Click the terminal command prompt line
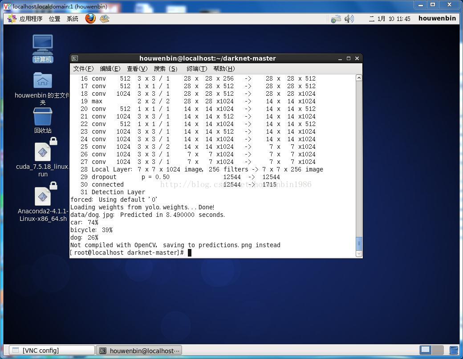The width and height of the screenshot is (463, 359). click(x=130, y=253)
